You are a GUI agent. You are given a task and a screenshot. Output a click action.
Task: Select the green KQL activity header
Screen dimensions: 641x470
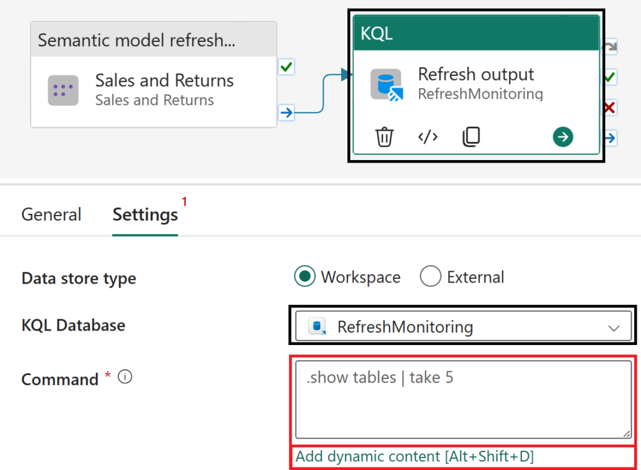[476, 33]
